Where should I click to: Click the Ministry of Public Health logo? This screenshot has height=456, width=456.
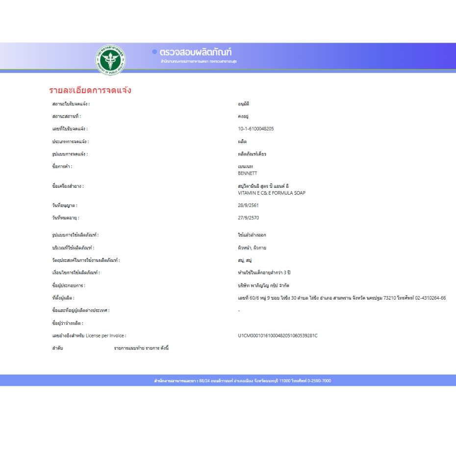pos(110,60)
